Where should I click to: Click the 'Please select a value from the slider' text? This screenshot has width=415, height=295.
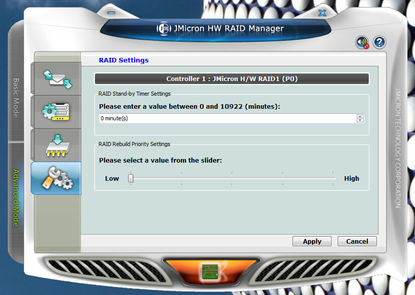[160, 161]
